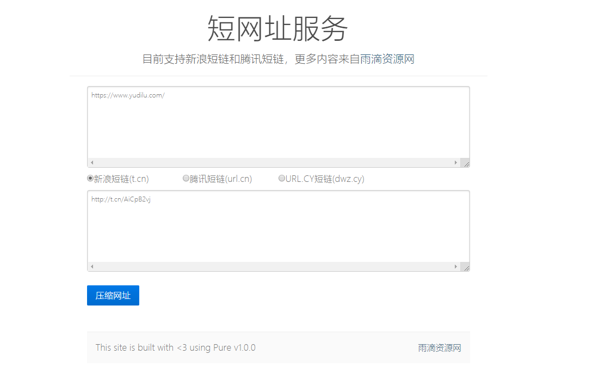Click the 短网址服务 page heading
This screenshot has height=385, width=599.
(x=277, y=29)
